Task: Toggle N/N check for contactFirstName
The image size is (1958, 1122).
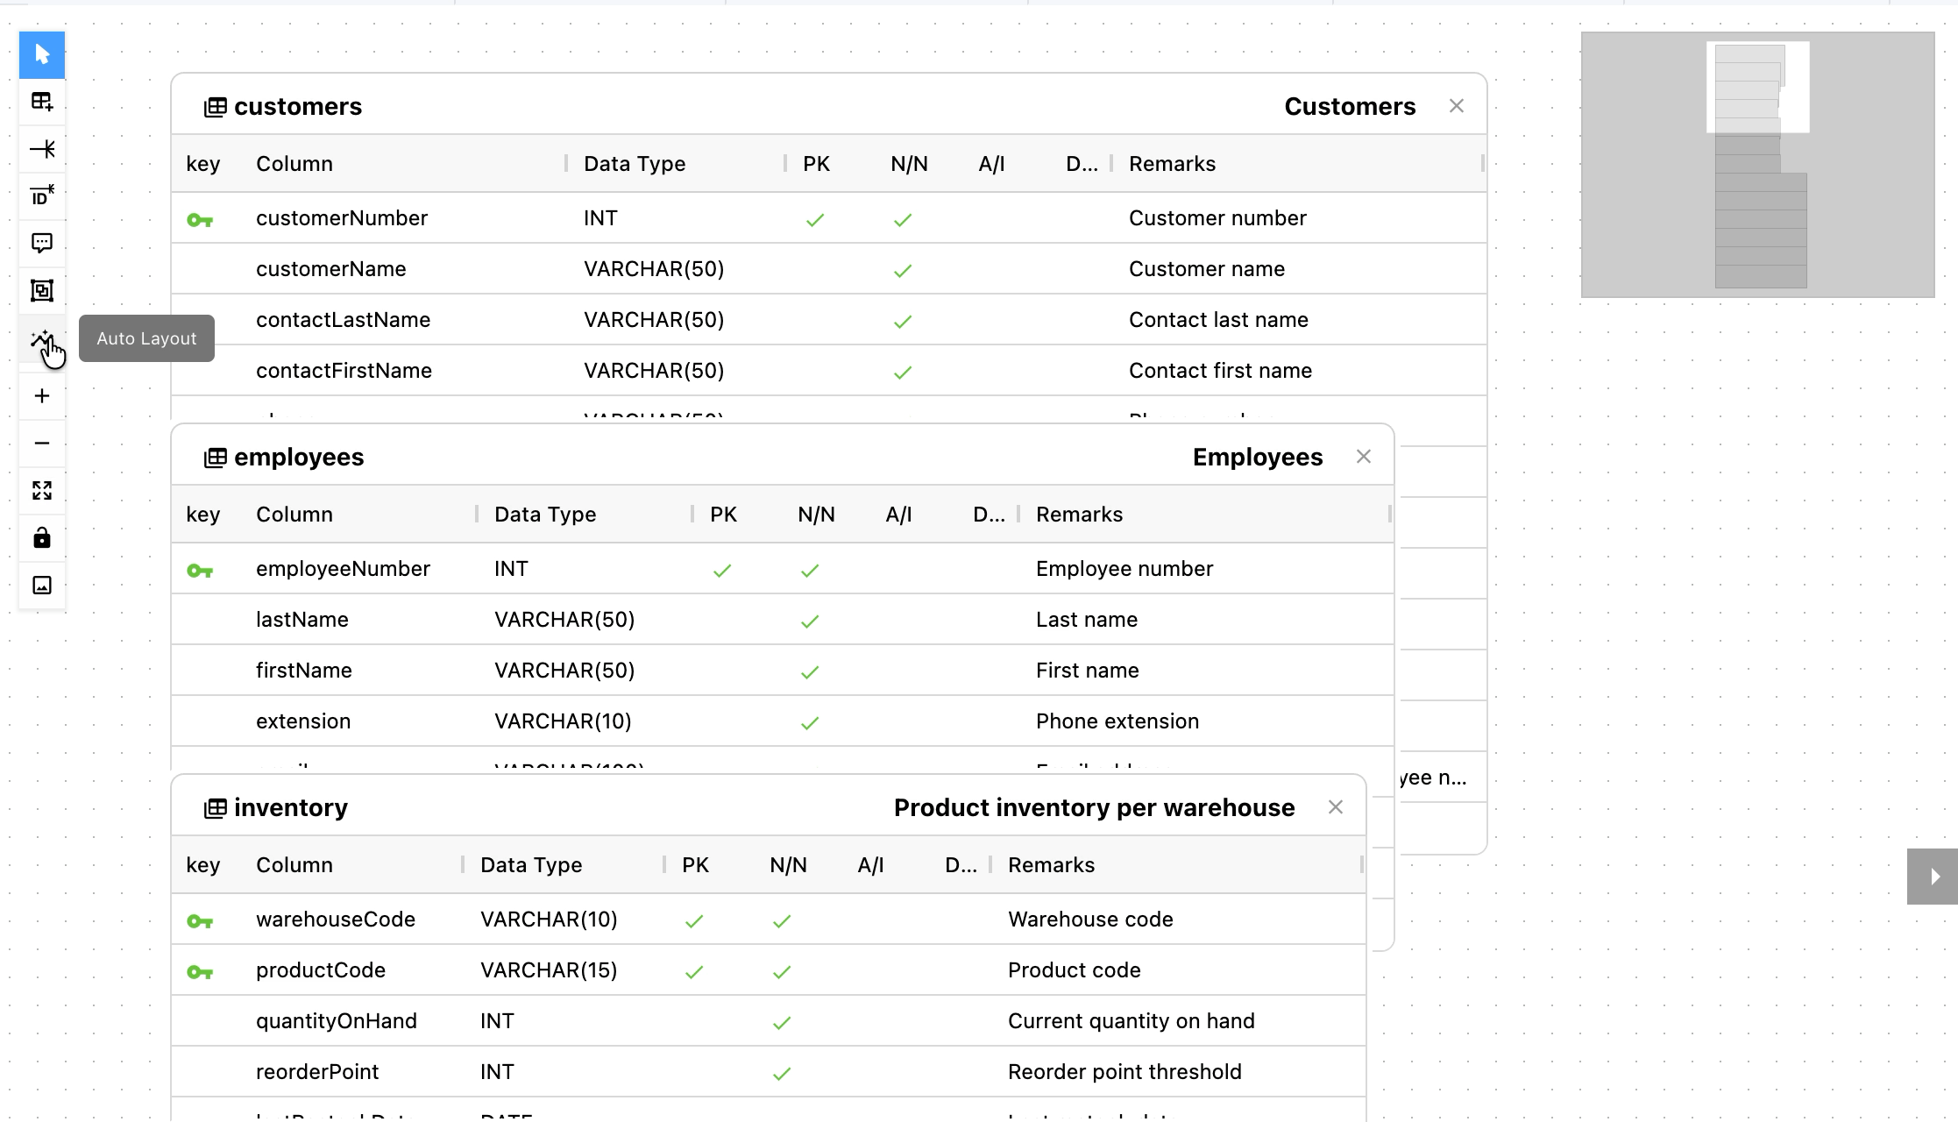Action: coord(903,373)
